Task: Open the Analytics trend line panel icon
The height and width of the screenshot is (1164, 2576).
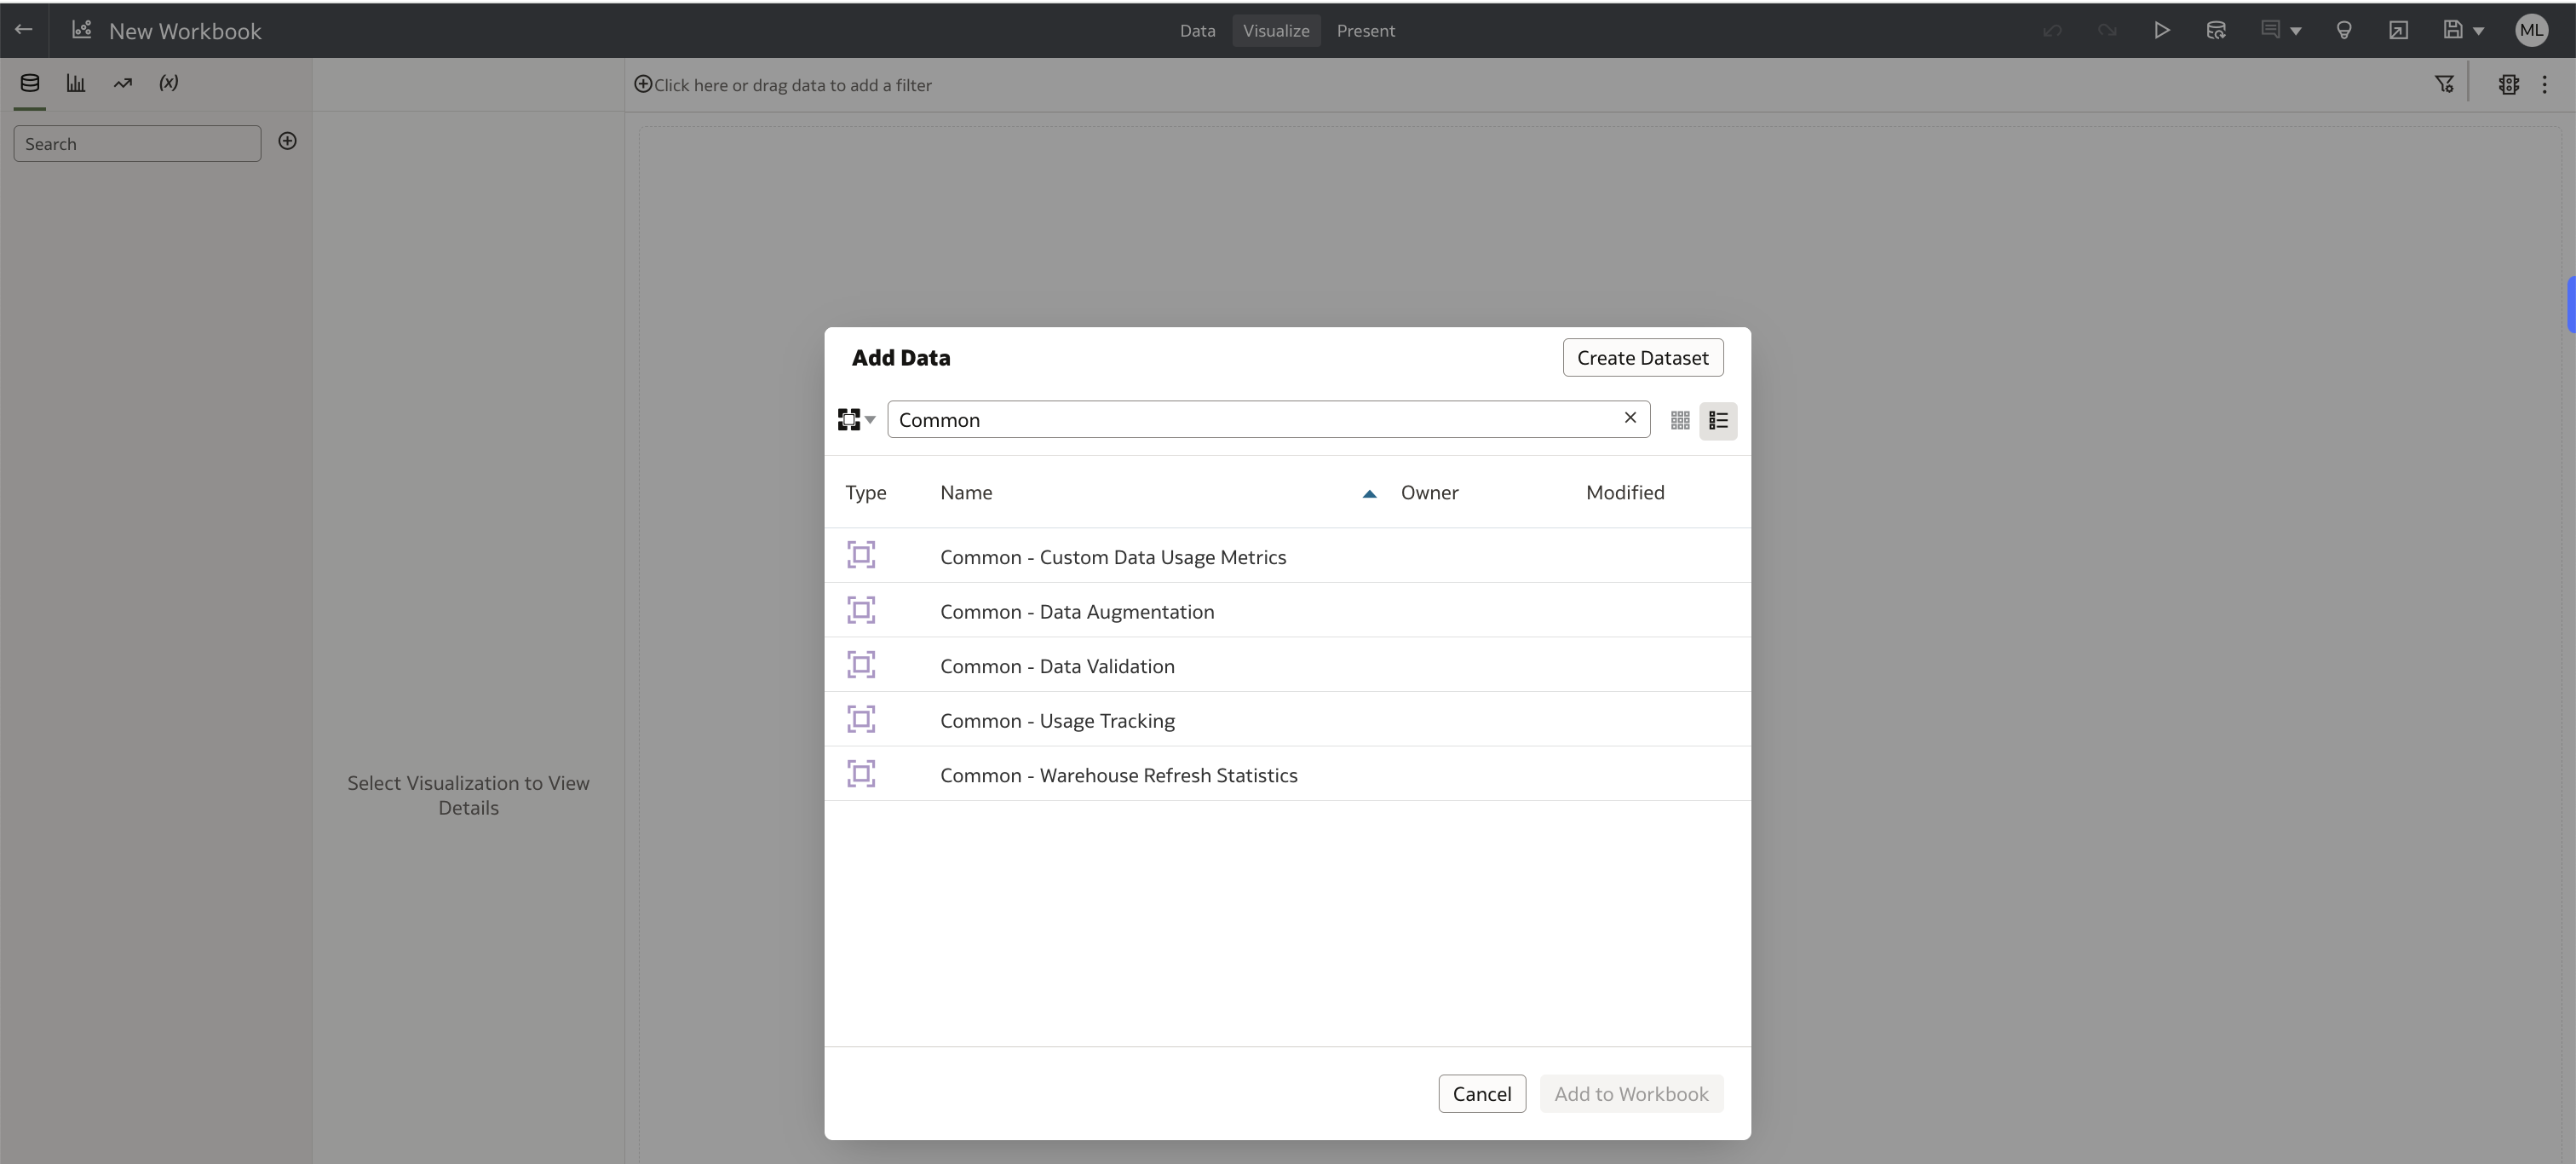Action: point(123,83)
